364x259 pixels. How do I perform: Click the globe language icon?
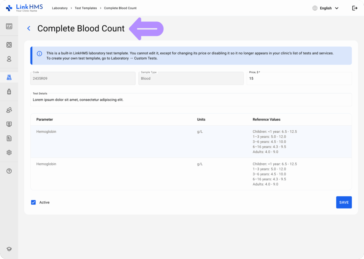315,8
